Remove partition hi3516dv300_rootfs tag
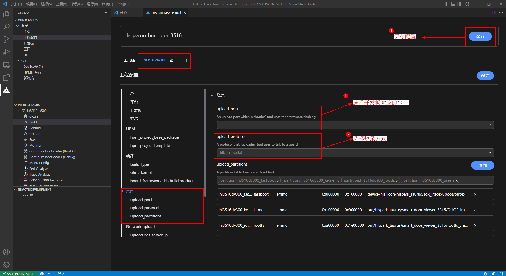The height and width of the screenshot is (276, 506). point(397,181)
